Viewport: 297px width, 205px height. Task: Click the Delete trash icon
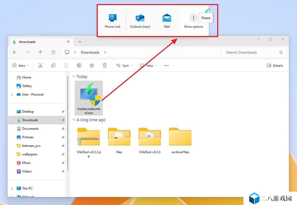104,65
